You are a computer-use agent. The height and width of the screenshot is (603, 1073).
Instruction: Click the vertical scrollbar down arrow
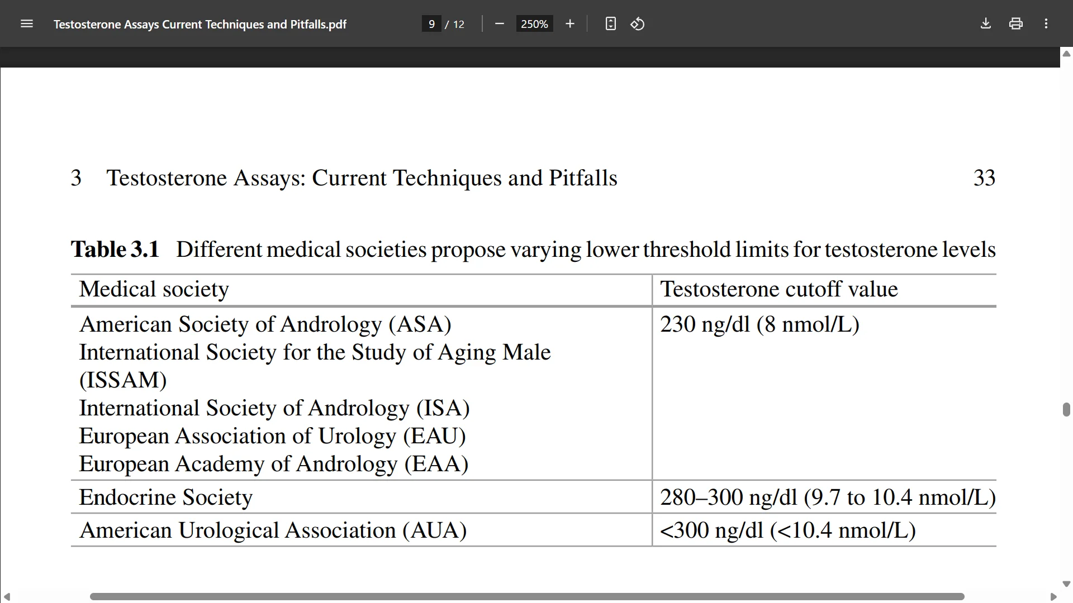click(x=1066, y=584)
